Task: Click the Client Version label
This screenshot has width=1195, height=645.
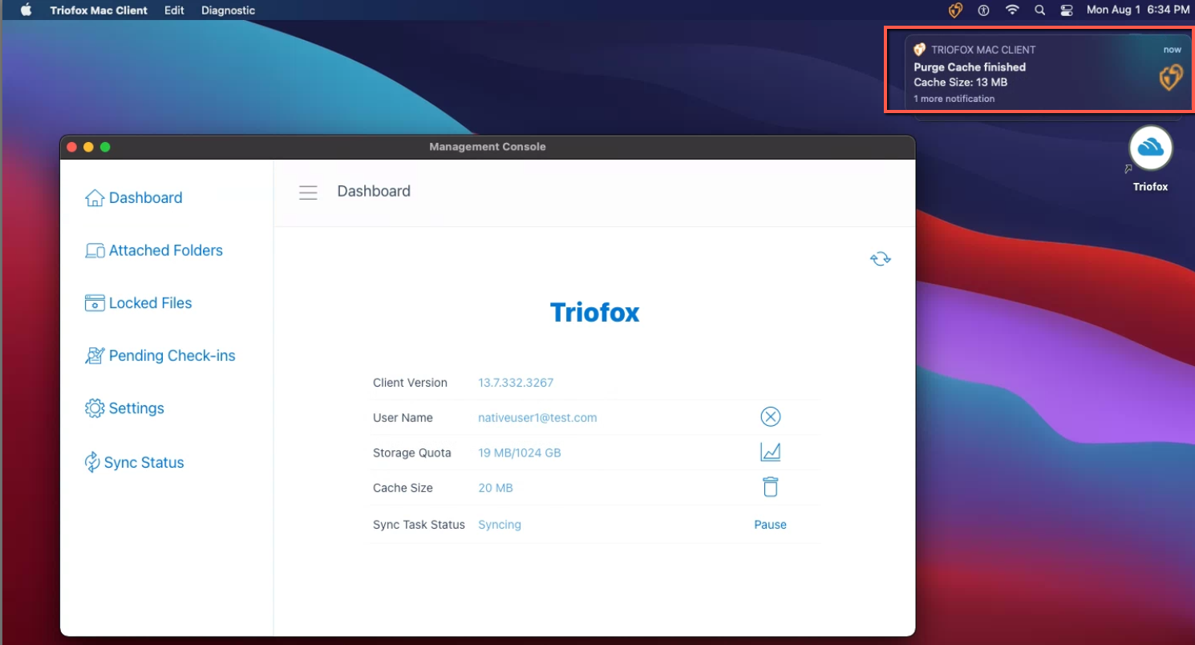Action: pyautogui.click(x=410, y=383)
